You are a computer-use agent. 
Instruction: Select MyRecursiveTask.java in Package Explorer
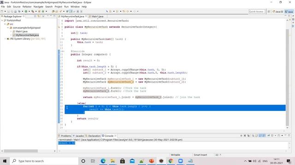[x=27, y=35]
